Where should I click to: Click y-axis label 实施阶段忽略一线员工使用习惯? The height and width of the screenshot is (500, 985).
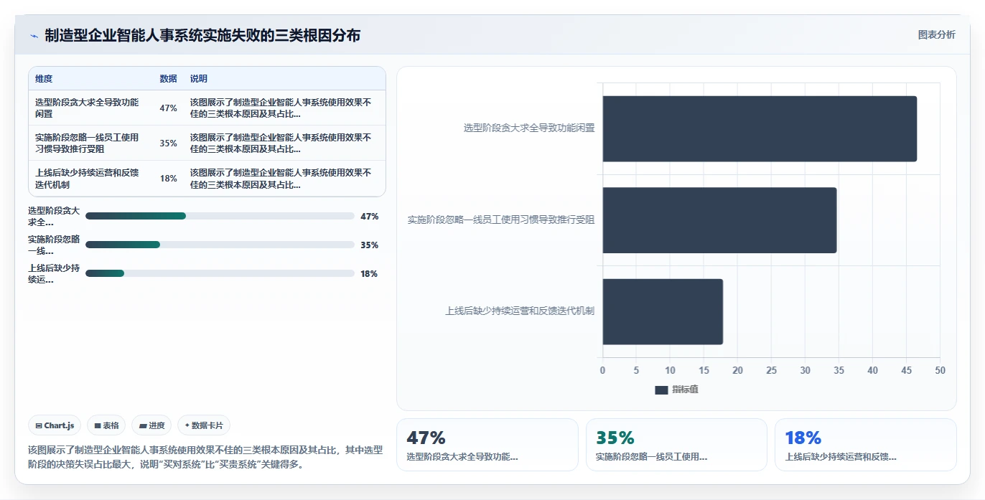click(501, 220)
